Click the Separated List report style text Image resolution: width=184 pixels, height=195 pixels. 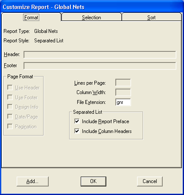point(49,41)
